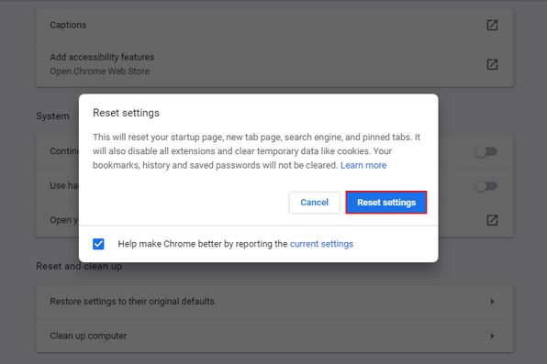This screenshot has height=364, width=547.
Task: Open the Learn more link
Action: pos(363,165)
